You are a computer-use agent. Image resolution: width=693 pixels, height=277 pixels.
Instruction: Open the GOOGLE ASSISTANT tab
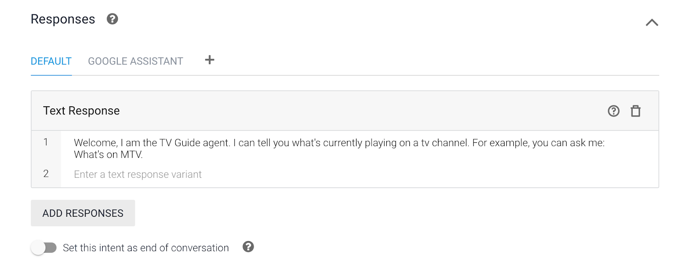coord(136,62)
